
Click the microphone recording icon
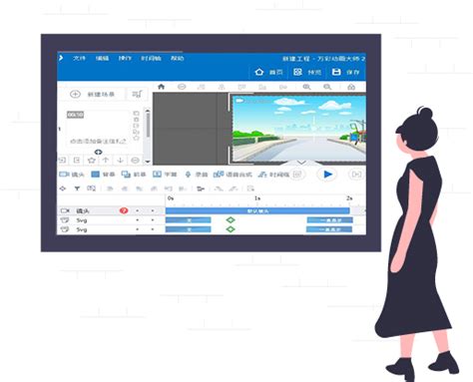click(x=188, y=175)
